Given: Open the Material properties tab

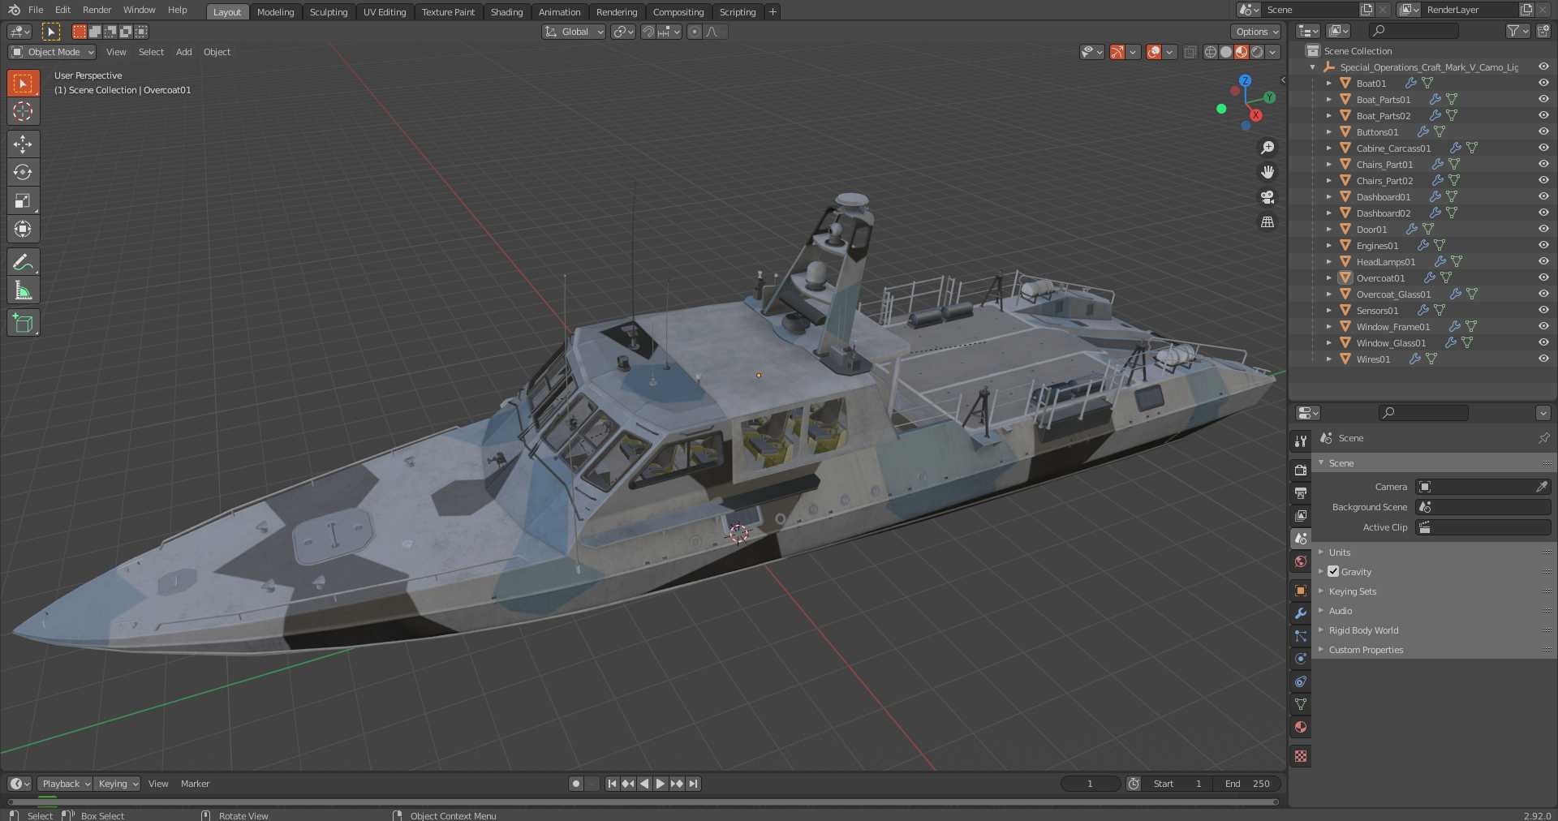Looking at the screenshot, I should coord(1301,727).
